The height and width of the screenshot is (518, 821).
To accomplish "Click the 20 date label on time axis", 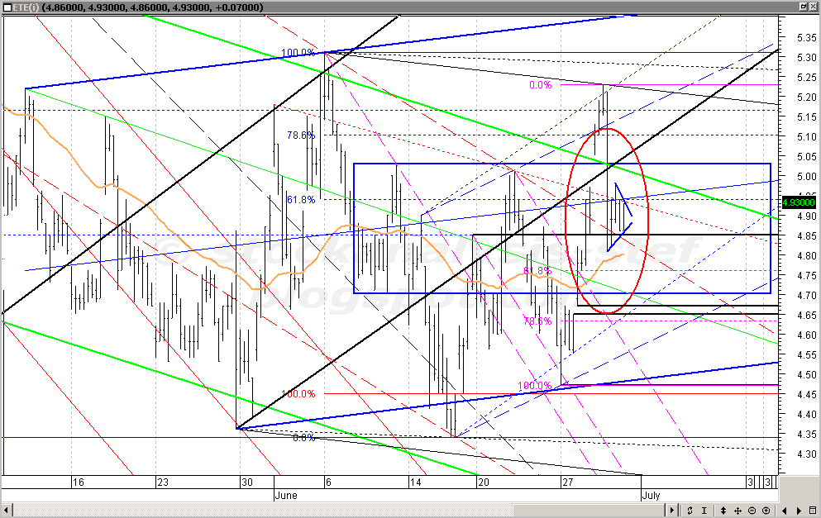I will tap(484, 482).
